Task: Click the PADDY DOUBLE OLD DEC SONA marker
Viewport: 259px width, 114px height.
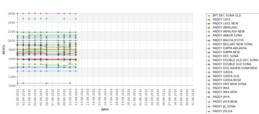Action: click(209, 60)
